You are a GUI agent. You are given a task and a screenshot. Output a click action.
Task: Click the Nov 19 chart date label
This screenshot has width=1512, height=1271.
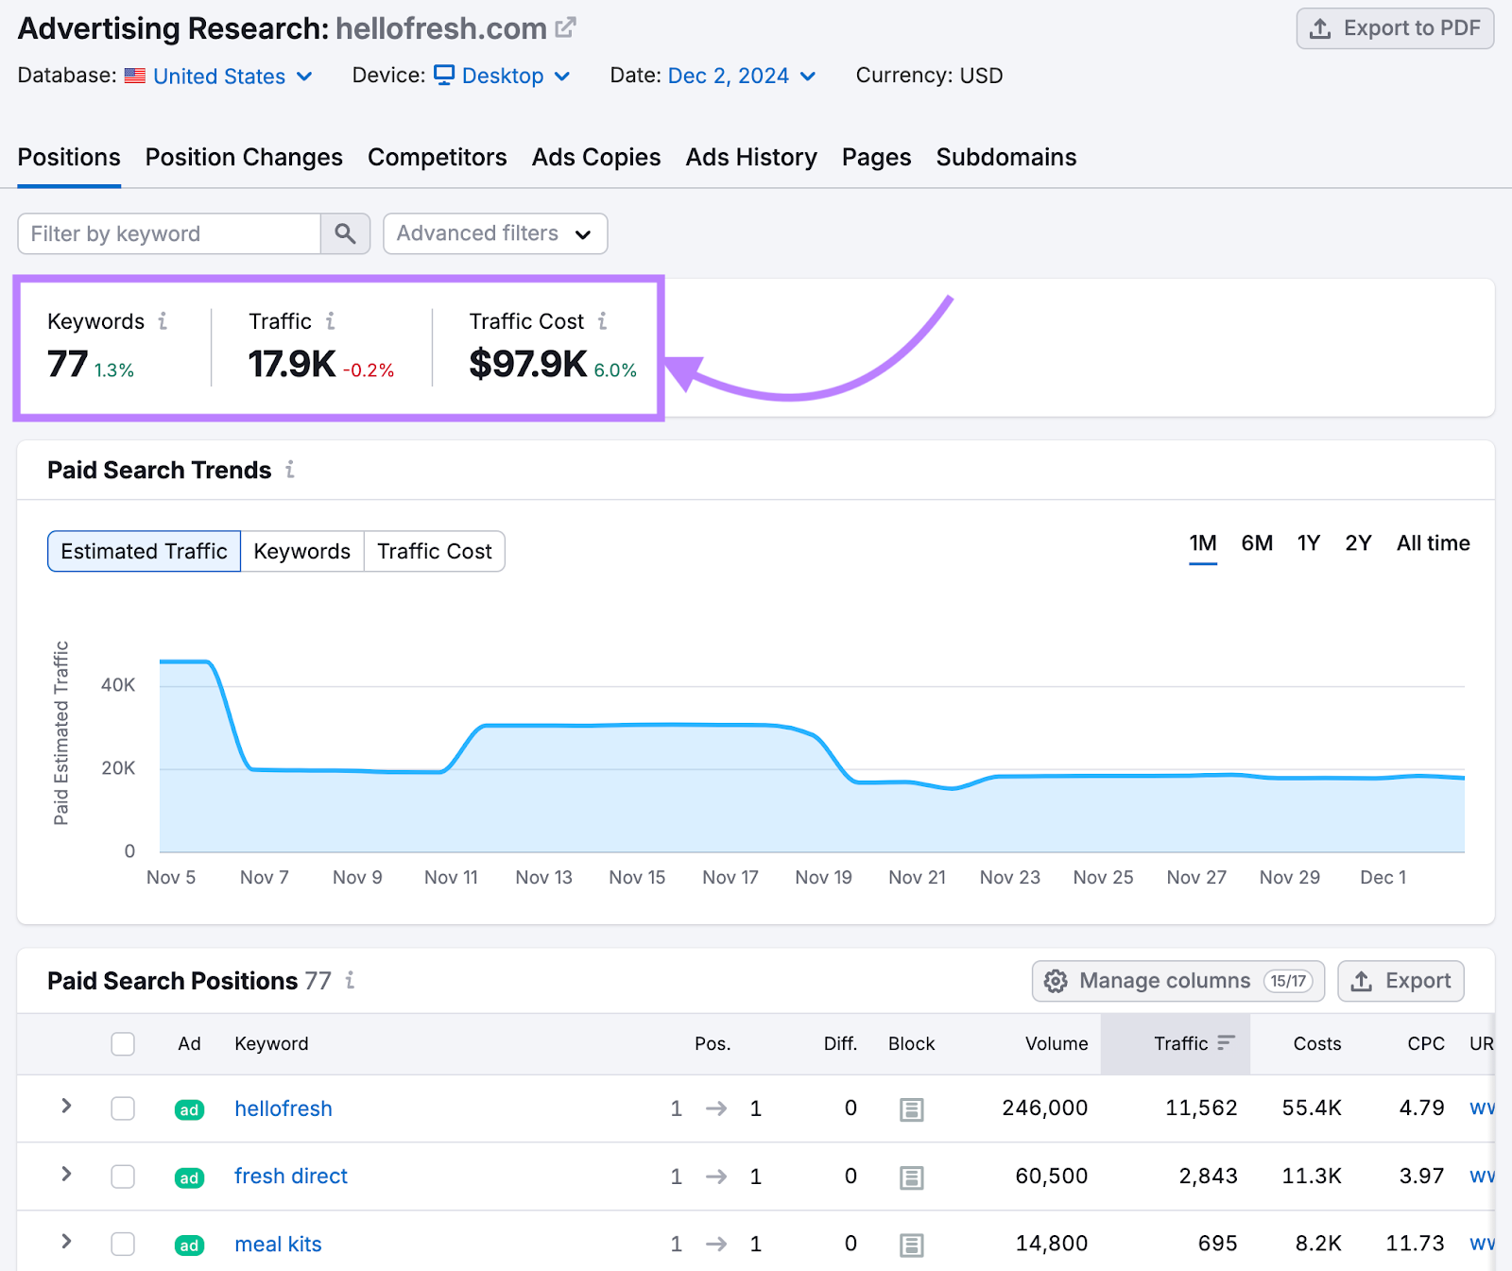(x=823, y=877)
